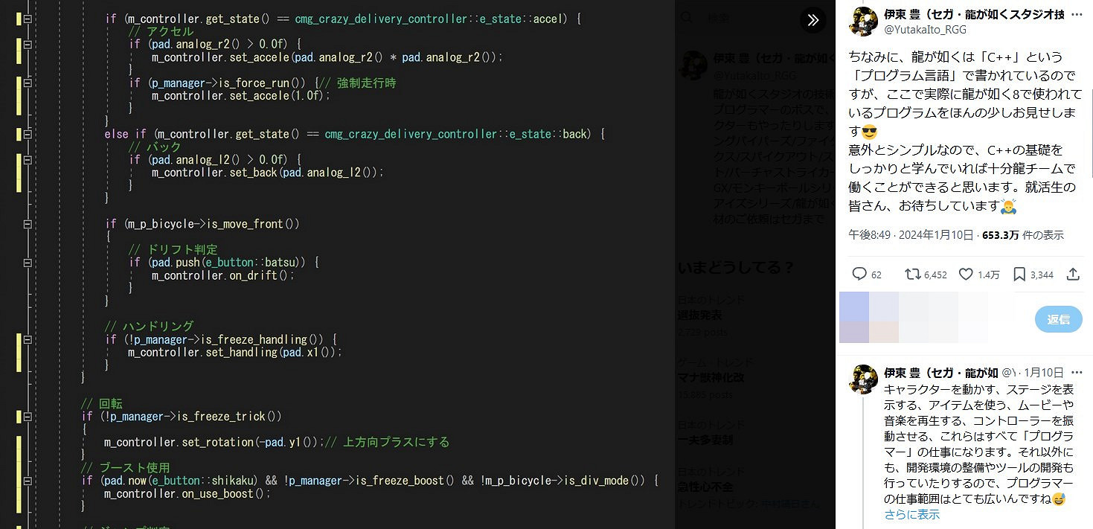1093x529 pixels.
Task: Open the second tweet's three-dot more menu
Action: coord(1077,372)
